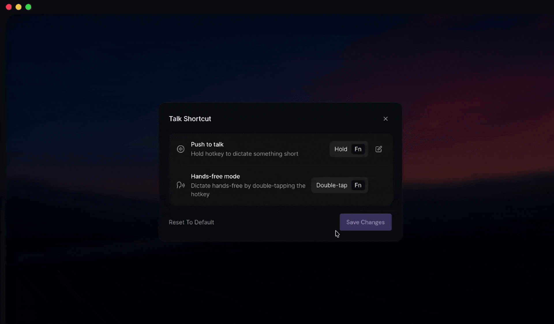The image size is (554, 324).
Task: Click the Double-tap Fn hotkey field
Action: coord(340,185)
